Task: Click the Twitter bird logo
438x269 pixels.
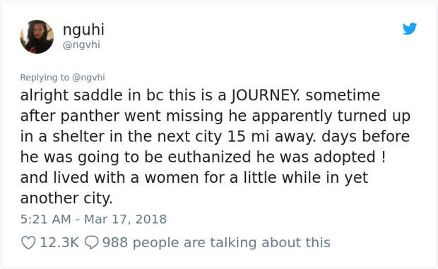Action: click(410, 29)
